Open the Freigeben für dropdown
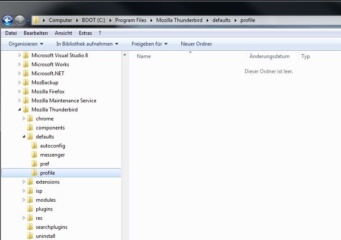The height and width of the screenshot is (240, 341). [150, 44]
